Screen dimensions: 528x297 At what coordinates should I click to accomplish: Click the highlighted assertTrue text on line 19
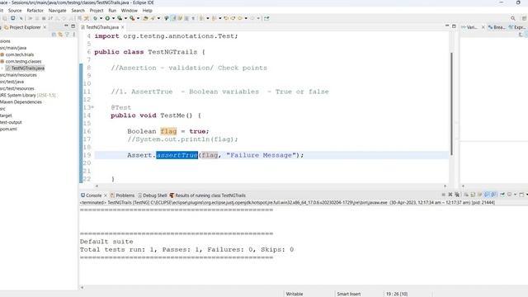pos(177,155)
